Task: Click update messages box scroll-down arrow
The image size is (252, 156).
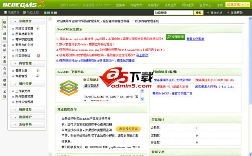Action: 142,99
